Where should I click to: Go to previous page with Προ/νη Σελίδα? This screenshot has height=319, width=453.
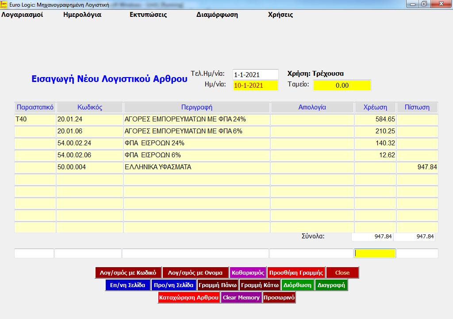(173, 285)
